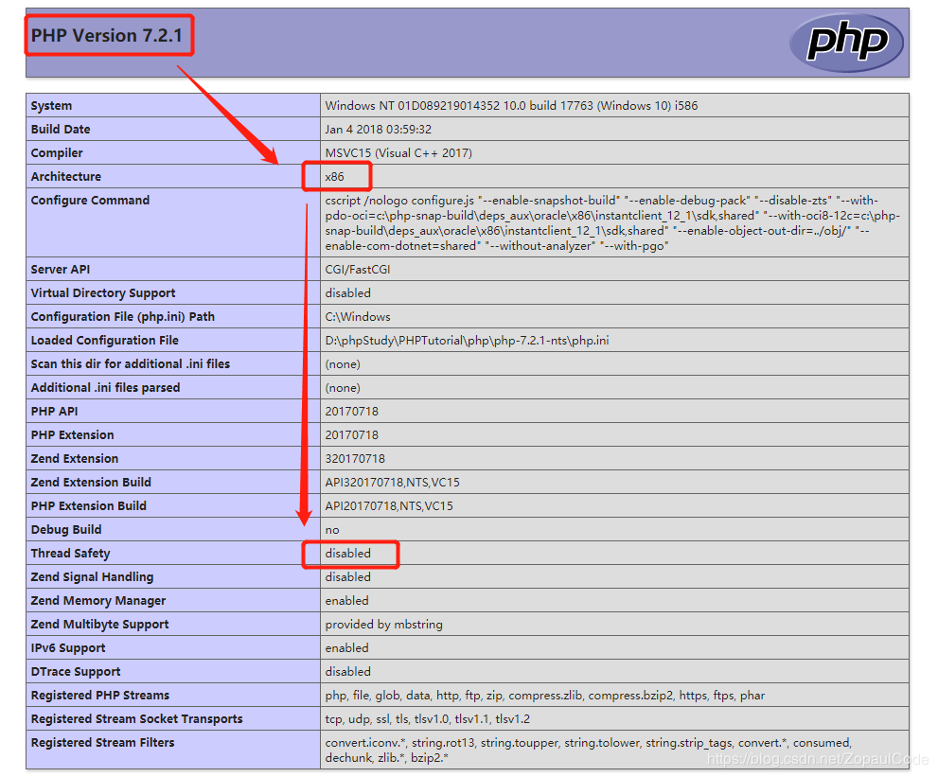Select the Jan 4 2018 build date value
This screenshot has height=777, width=938.
coord(378,130)
